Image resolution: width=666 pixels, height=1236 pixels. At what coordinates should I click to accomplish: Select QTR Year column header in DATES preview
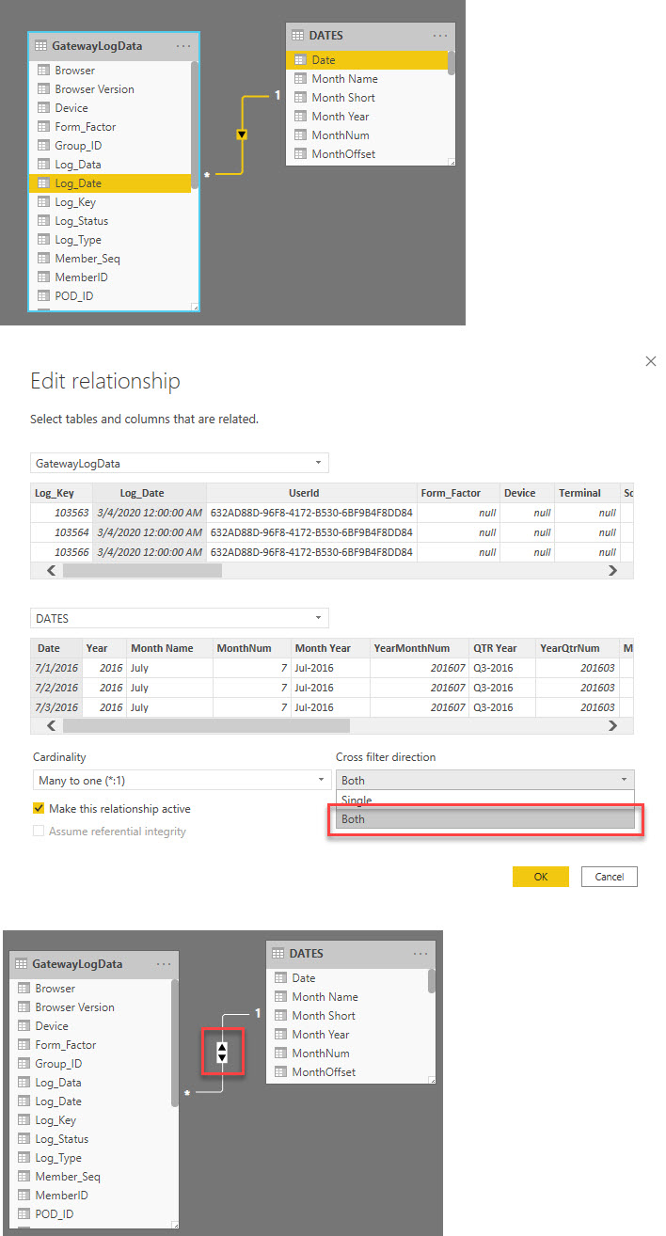point(501,648)
